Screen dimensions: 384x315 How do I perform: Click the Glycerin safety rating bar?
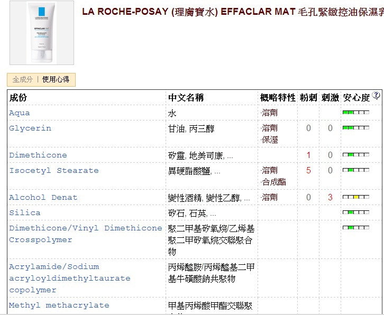356,128
